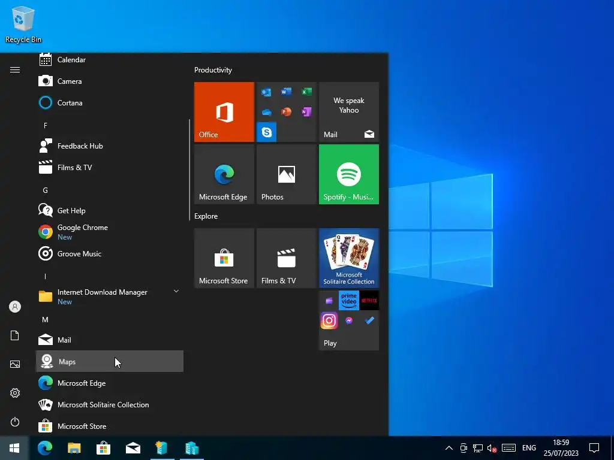Open the Photos tile
Screen dimensions: 614x460
[x=287, y=174]
